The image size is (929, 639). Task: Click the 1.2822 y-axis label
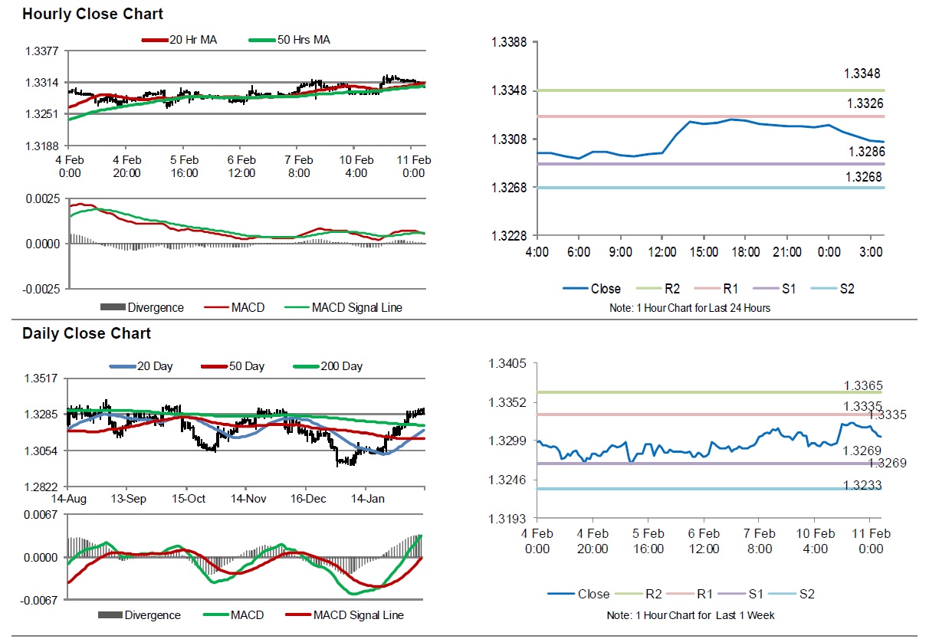(x=43, y=487)
